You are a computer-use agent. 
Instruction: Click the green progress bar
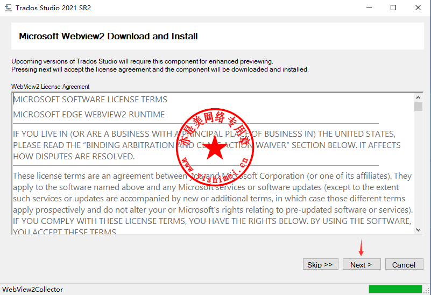coord(395,289)
